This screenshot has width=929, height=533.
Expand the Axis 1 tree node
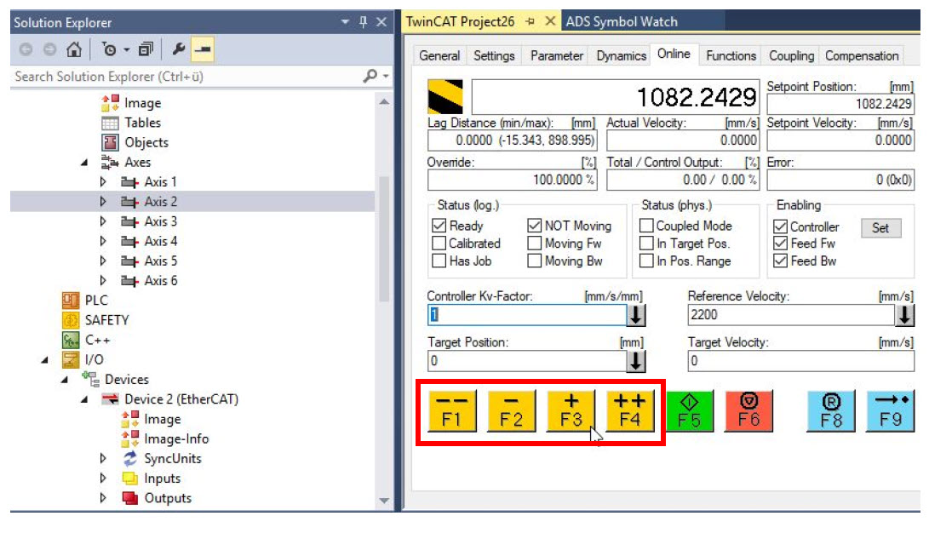coord(104,182)
